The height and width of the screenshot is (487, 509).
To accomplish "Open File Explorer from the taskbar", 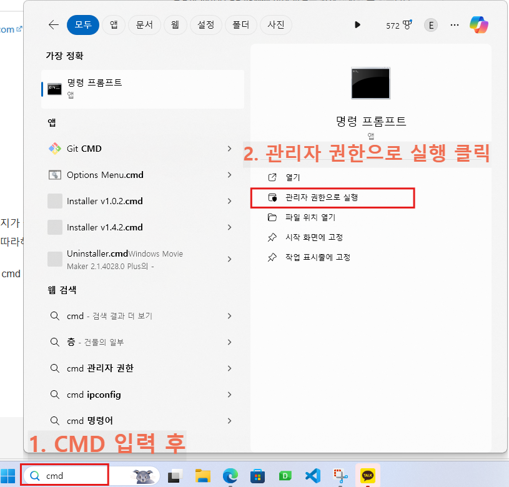I will click(202, 475).
